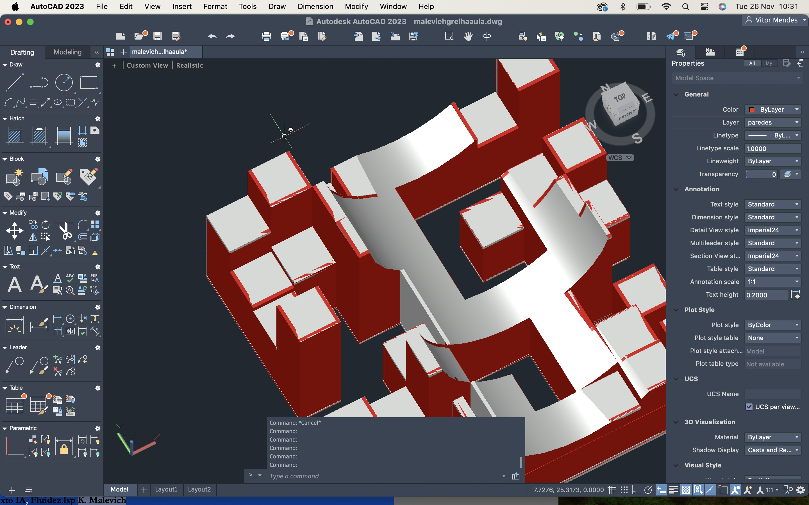Switch to the Modeling workspace tab
The height and width of the screenshot is (505, 809).
click(x=67, y=52)
